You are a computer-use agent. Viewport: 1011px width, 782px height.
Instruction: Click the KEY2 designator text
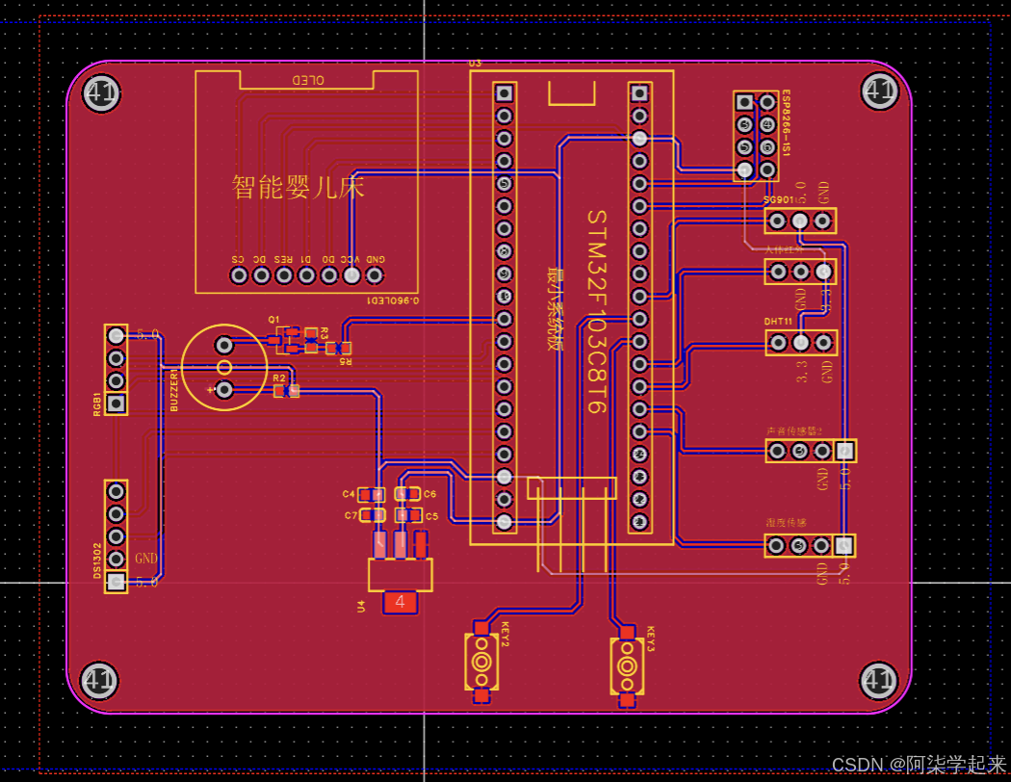[505, 635]
